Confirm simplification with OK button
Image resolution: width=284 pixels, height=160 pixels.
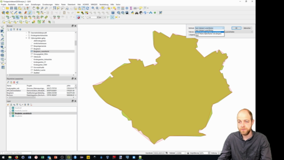tap(236, 28)
